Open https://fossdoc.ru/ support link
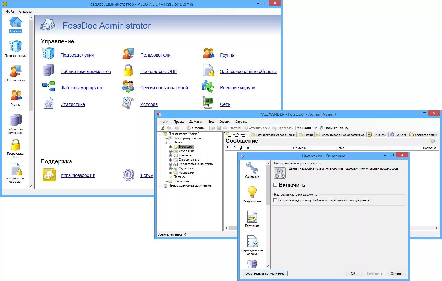The image size is (442, 281). pos(78,175)
